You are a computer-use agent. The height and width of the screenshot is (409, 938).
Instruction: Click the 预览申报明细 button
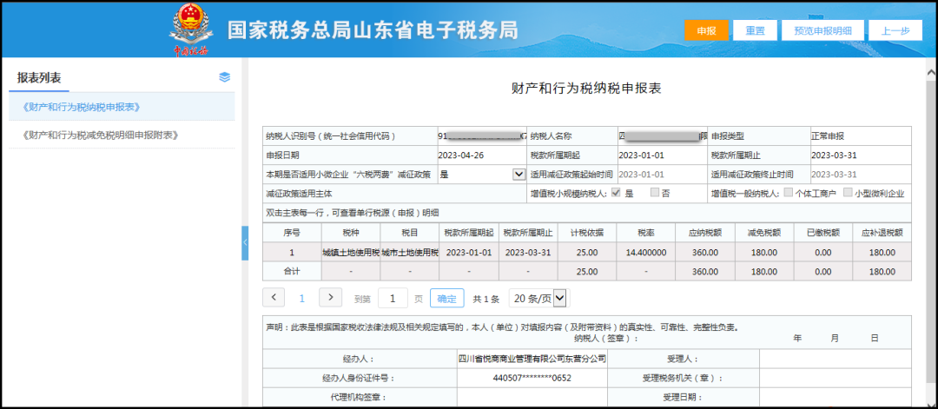822,30
